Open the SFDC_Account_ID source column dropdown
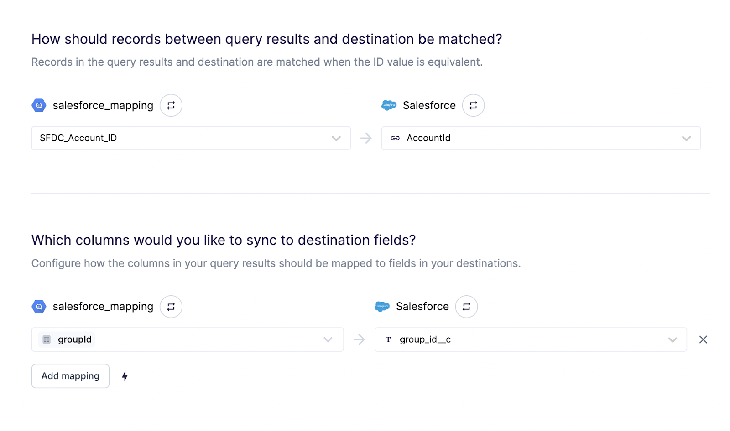The width and height of the screenshot is (730, 431). (191, 138)
